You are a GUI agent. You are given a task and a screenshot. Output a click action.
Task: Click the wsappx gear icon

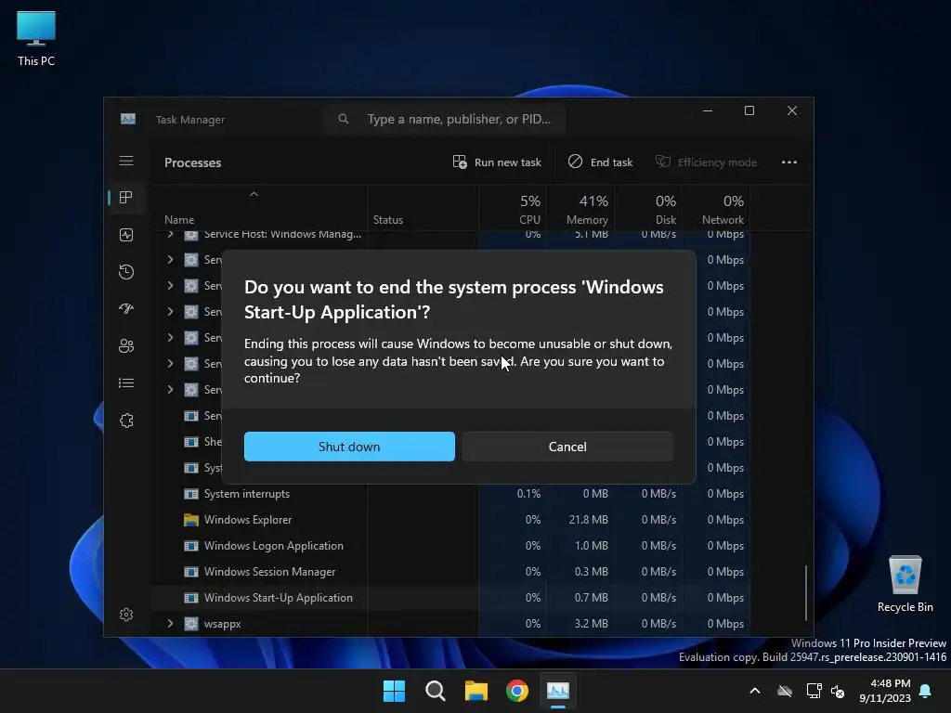pos(191,623)
